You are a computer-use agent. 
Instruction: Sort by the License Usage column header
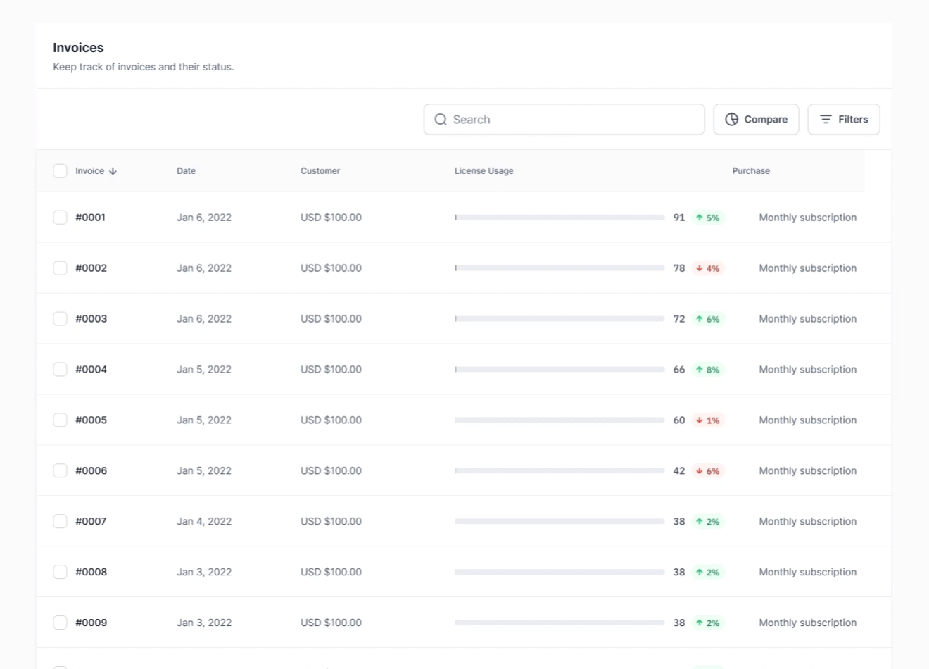click(484, 171)
